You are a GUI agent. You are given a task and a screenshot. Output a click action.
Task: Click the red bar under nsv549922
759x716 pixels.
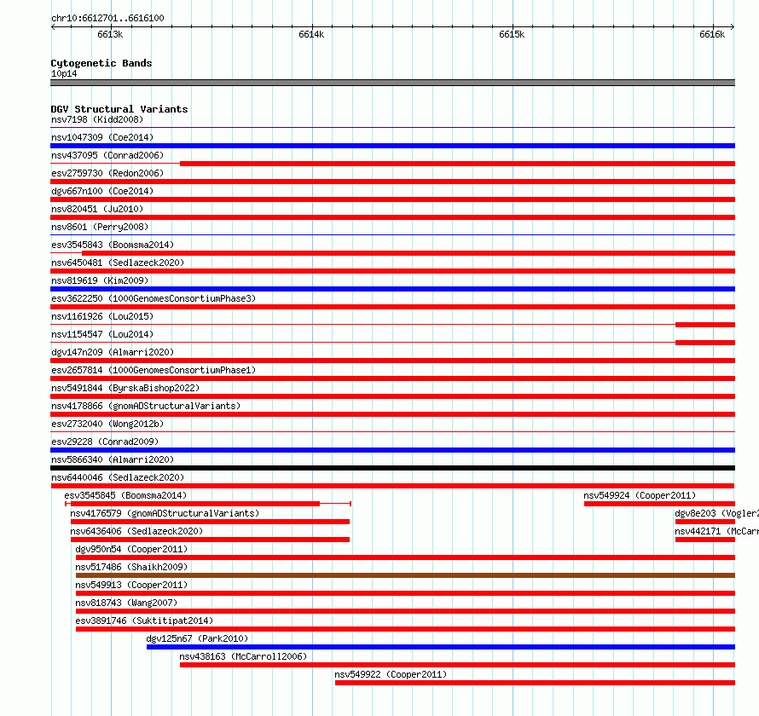(535, 683)
